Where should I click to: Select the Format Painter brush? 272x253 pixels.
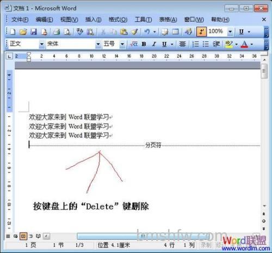(x=134, y=32)
